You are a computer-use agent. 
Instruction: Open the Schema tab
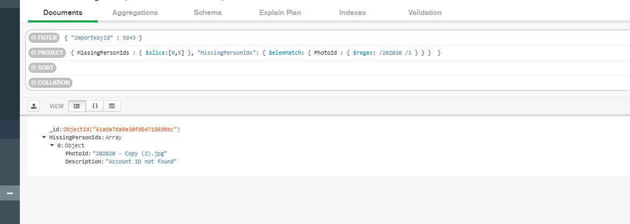(x=207, y=12)
